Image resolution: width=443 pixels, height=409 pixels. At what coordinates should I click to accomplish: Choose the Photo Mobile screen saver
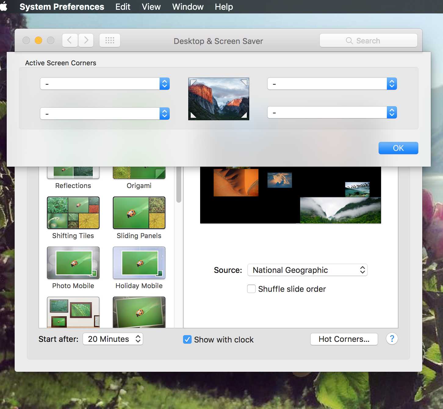(x=73, y=263)
